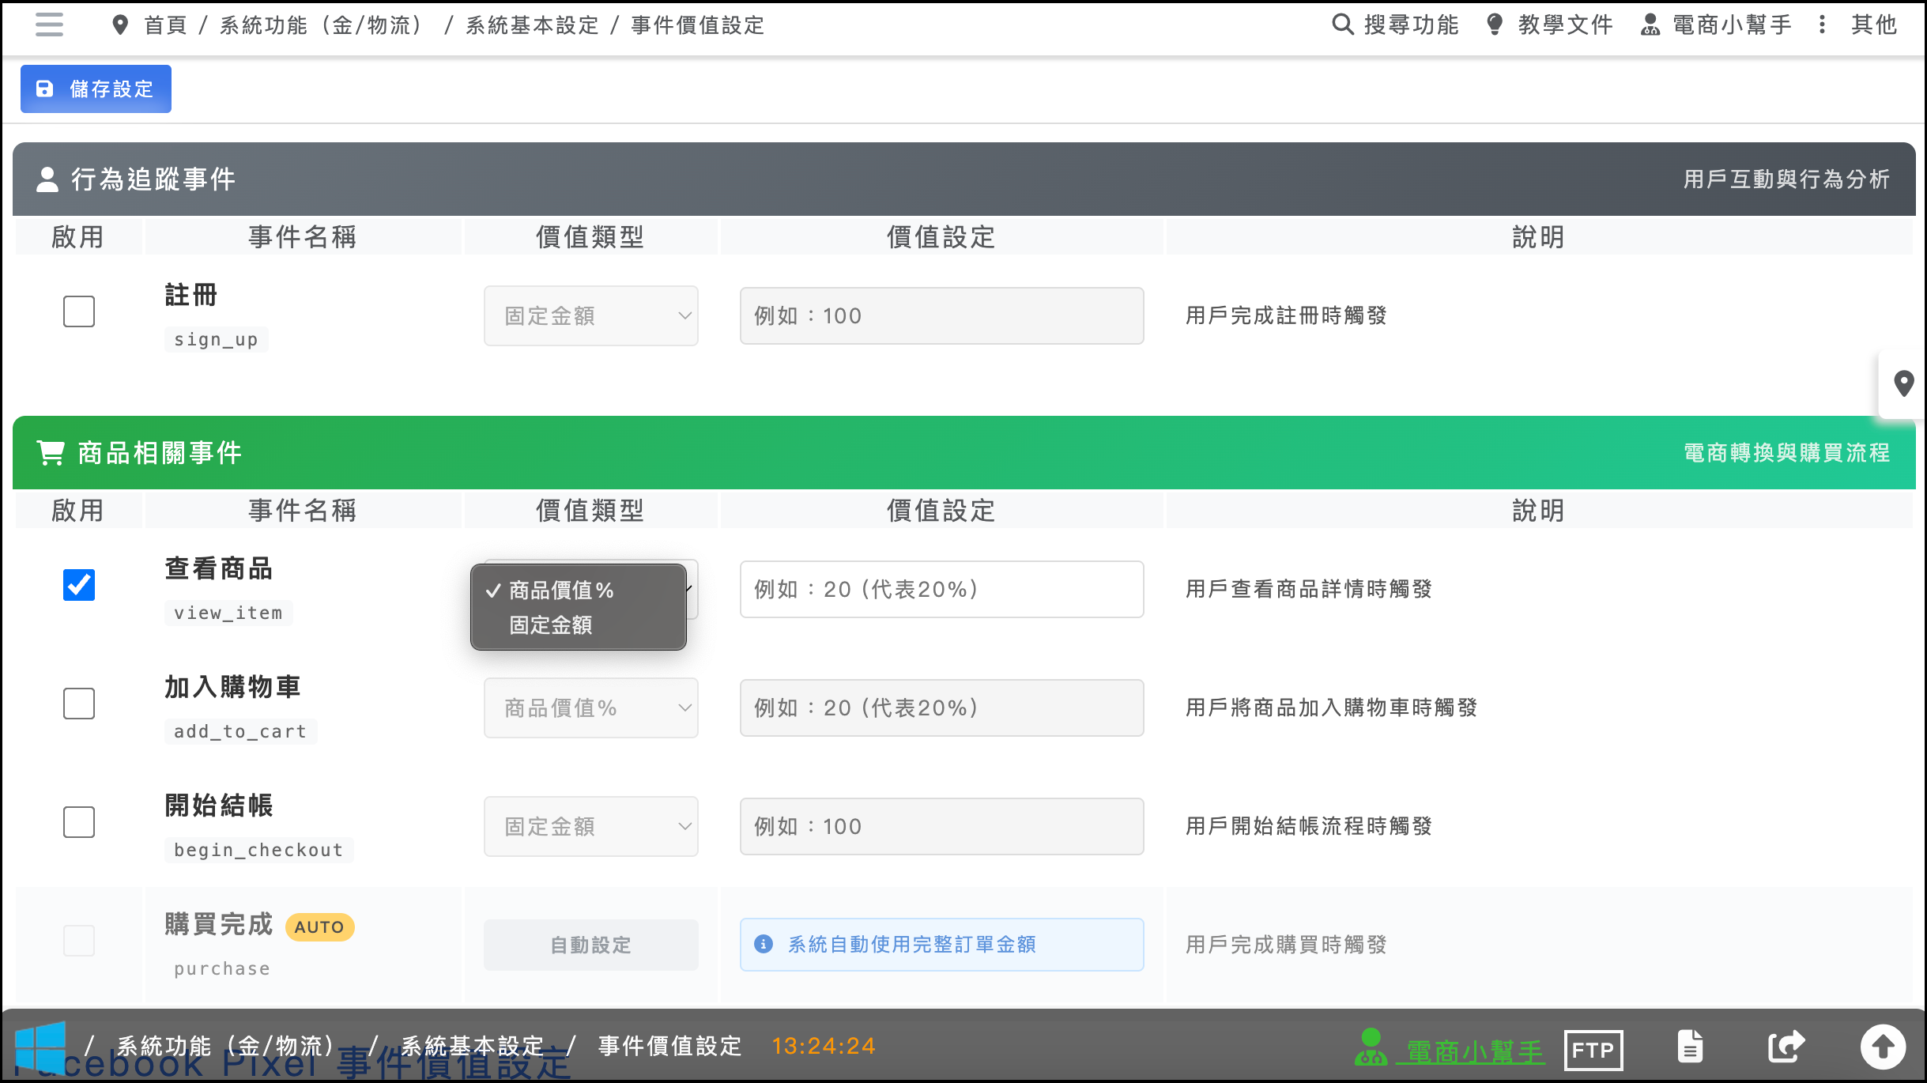Click the 系統自動使用完整訂單金額 info box

(x=942, y=945)
